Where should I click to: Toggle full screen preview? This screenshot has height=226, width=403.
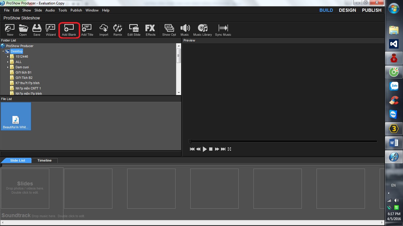[229, 149]
